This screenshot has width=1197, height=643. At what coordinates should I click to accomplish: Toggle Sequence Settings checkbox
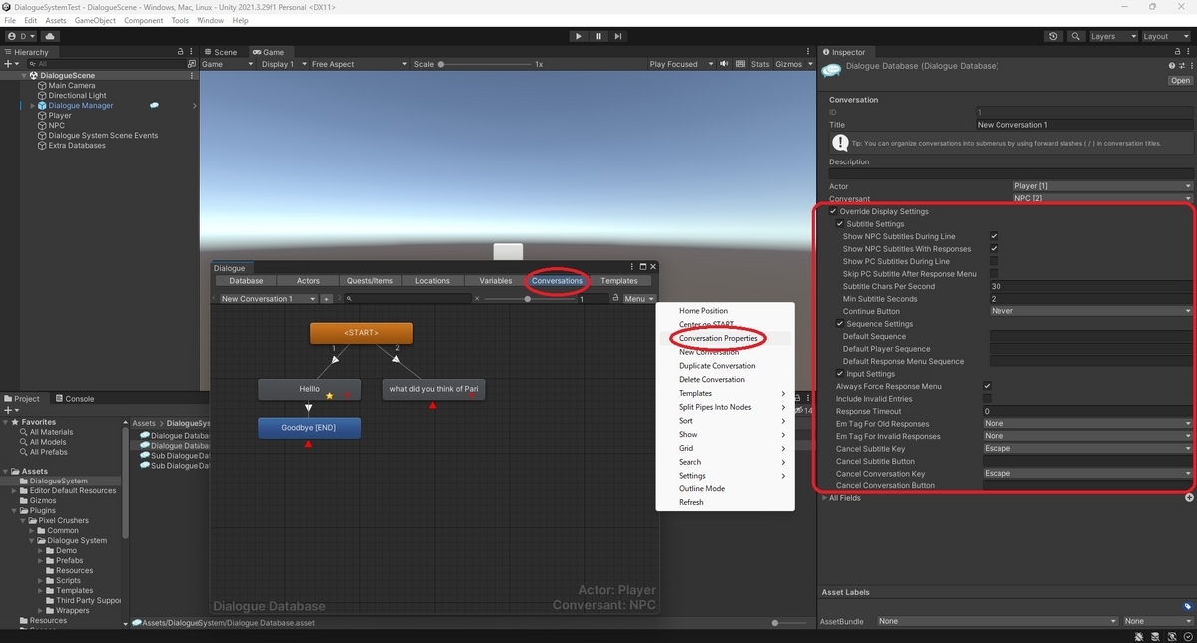click(x=840, y=324)
